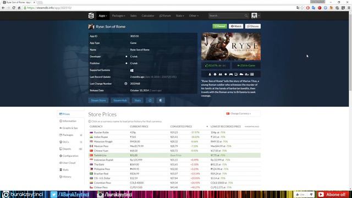Screen dimensions: 352x198
Task: Focus the SteamDB search field
Action: coord(226,16)
